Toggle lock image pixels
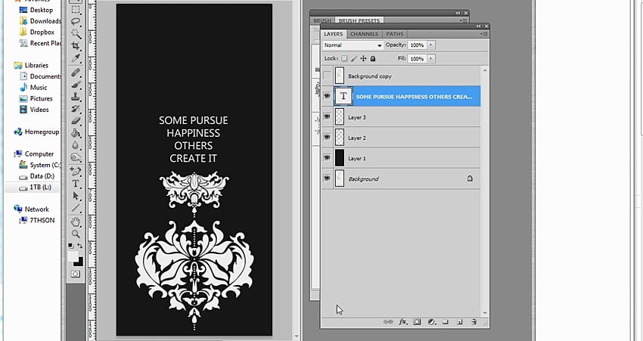Image resolution: width=643 pixels, height=341 pixels. [x=354, y=59]
